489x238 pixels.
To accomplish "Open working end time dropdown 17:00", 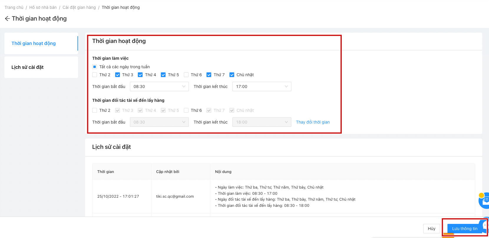I will pos(262,86).
